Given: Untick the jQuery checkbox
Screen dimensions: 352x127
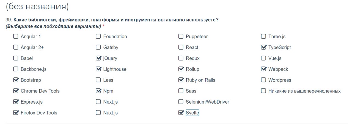Looking at the screenshot, I should 98,58.
